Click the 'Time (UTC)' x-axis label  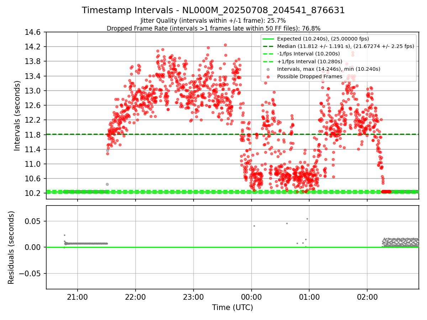click(x=232, y=308)
